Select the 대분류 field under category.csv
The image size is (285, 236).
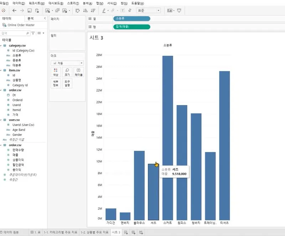pyautogui.click(x=16, y=65)
